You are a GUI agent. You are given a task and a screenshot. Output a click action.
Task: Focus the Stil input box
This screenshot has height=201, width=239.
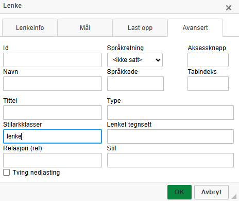point(170,160)
